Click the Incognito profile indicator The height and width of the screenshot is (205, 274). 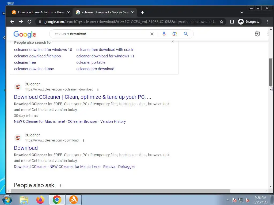tap(249, 22)
